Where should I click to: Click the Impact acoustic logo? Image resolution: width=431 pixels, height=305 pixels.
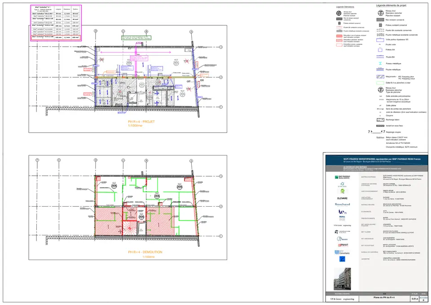coord(343,245)
